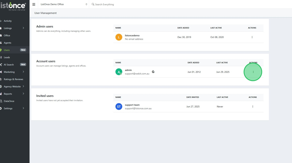Viewport: 292px width, 163px height.
Task: Open actions menu for listoncedemo user
Action: (252, 37)
